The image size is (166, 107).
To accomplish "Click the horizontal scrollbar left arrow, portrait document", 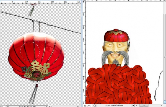I will point(137,105).
